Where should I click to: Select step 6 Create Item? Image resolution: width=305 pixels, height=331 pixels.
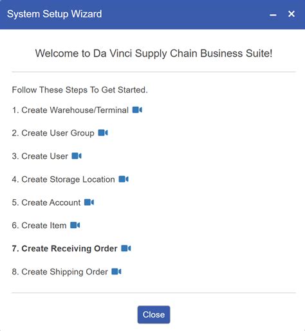pyautogui.click(x=39, y=226)
